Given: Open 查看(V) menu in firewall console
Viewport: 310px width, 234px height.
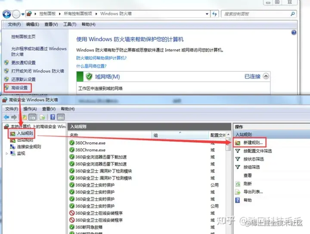Looking at the screenshot, I should pos(49,109).
